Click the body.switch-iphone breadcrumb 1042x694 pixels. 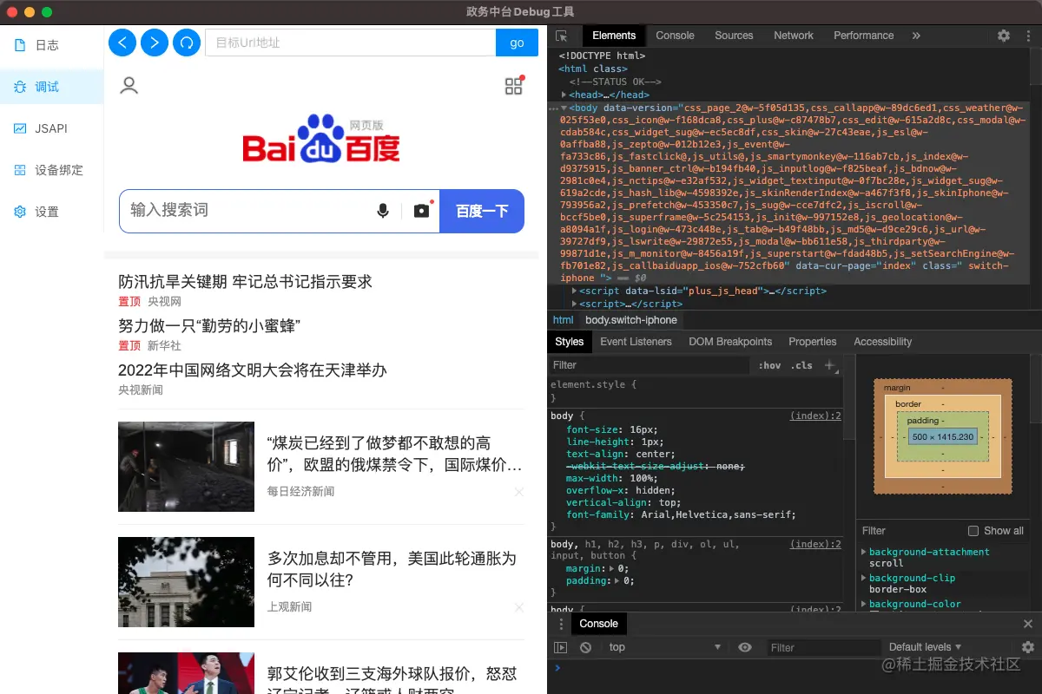tap(631, 320)
